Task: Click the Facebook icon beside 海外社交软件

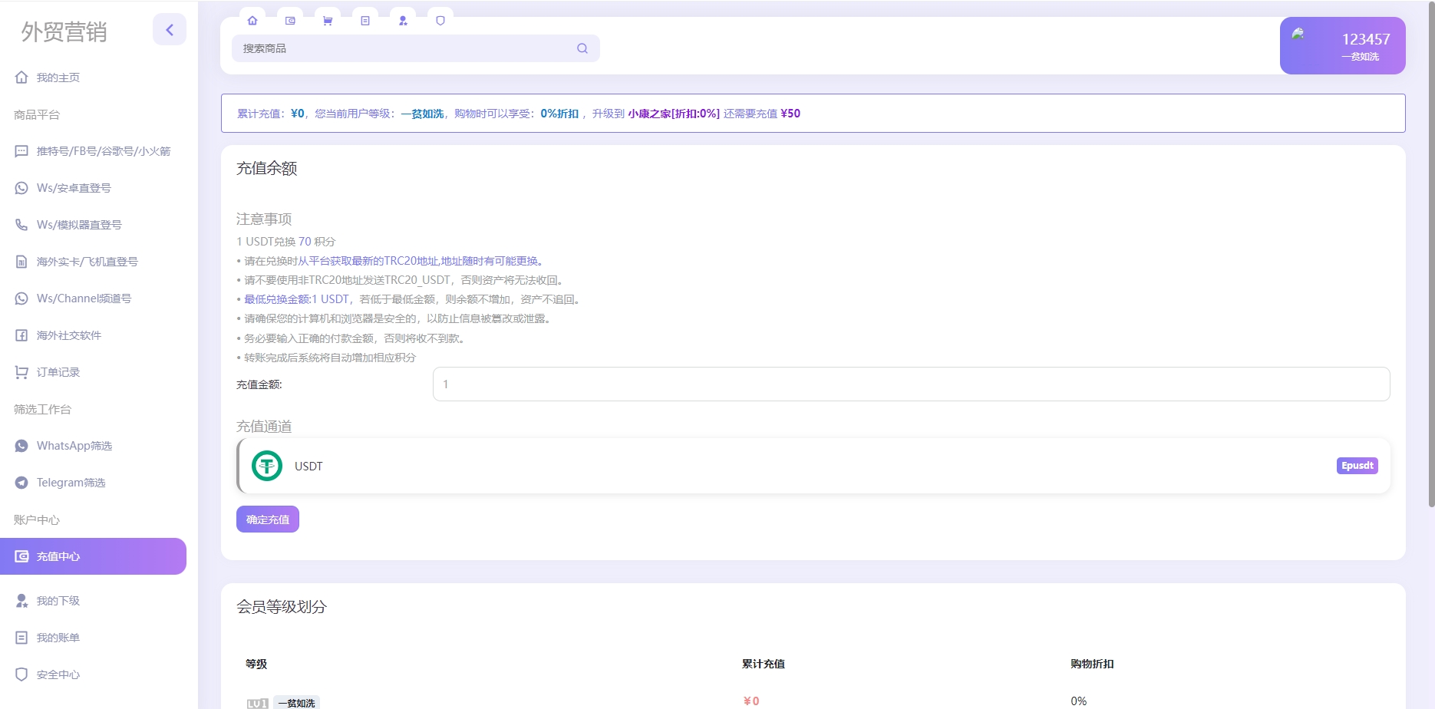Action: (x=21, y=335)
